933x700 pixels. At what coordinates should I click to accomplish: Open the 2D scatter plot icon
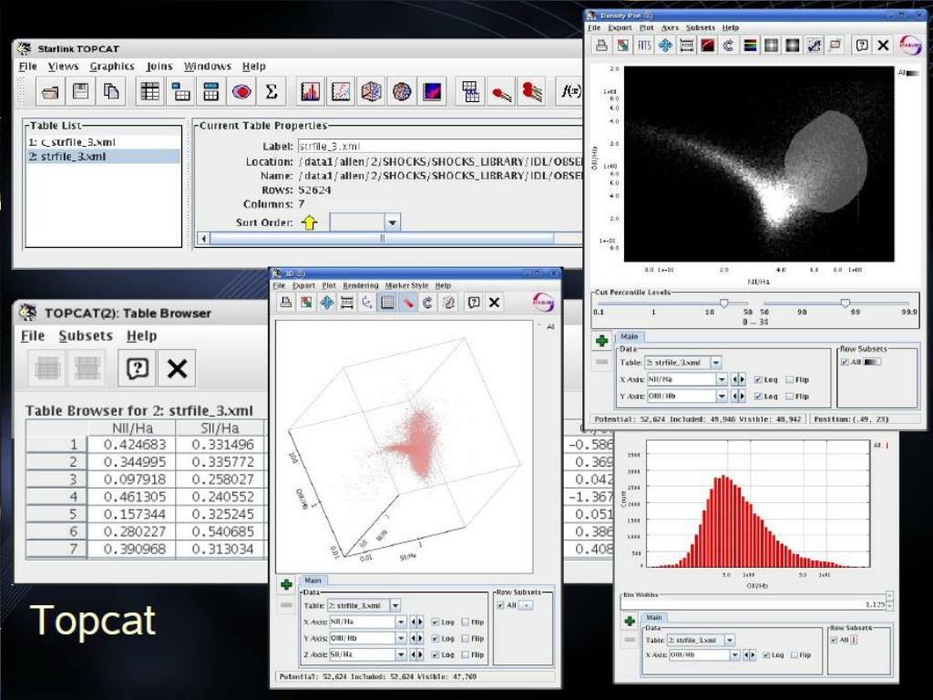(x=341, y=92)
